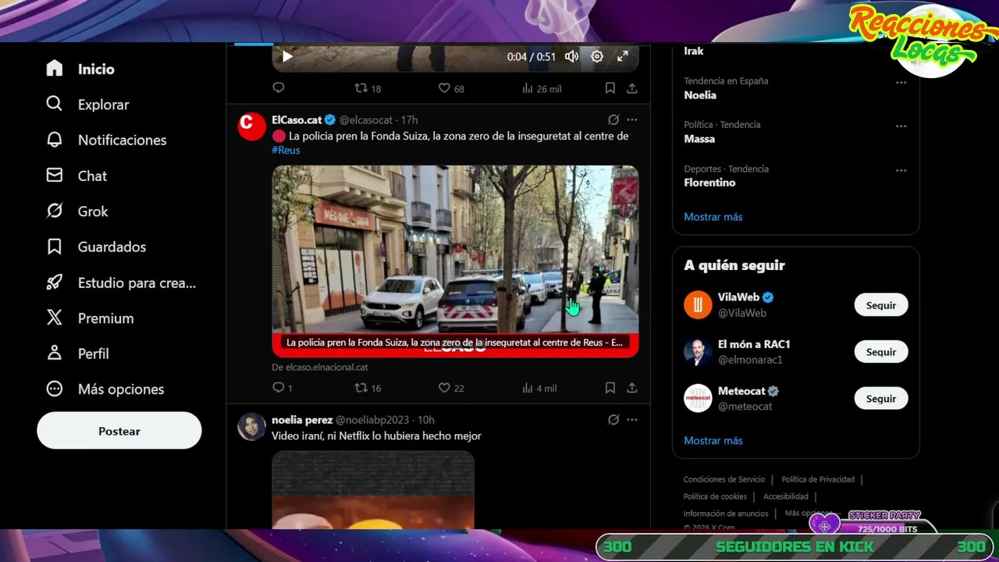
Task: Open Grok explain icon on ElCaso.cat post
Action: 613,119
